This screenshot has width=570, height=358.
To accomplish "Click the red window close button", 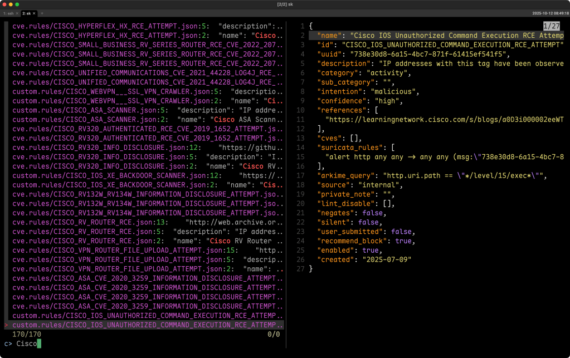I will coord(5,4).
